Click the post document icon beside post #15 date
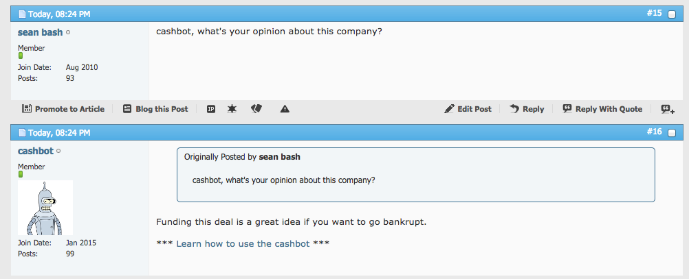 point(22,14)
